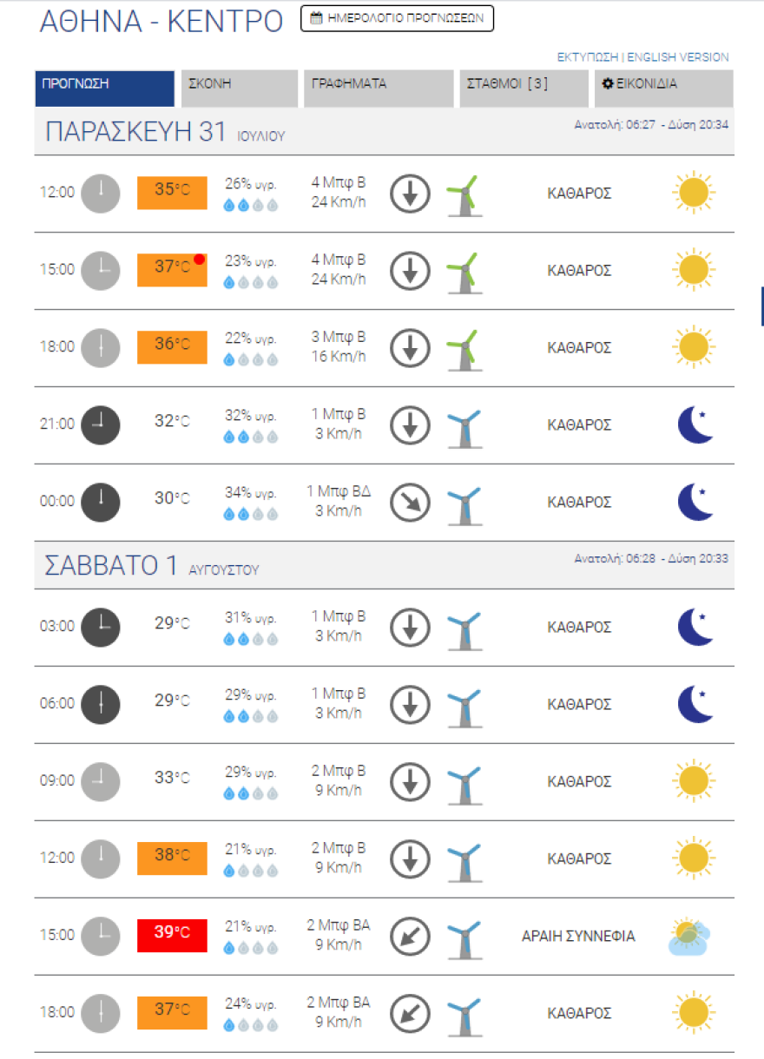
Task: Open the ΠΡΟΓΝΩΣΗ tab
Action: [105, 88]
